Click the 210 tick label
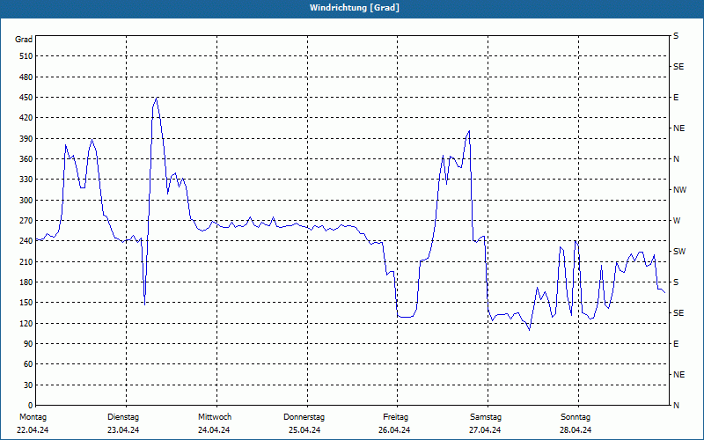 [26, 261]
